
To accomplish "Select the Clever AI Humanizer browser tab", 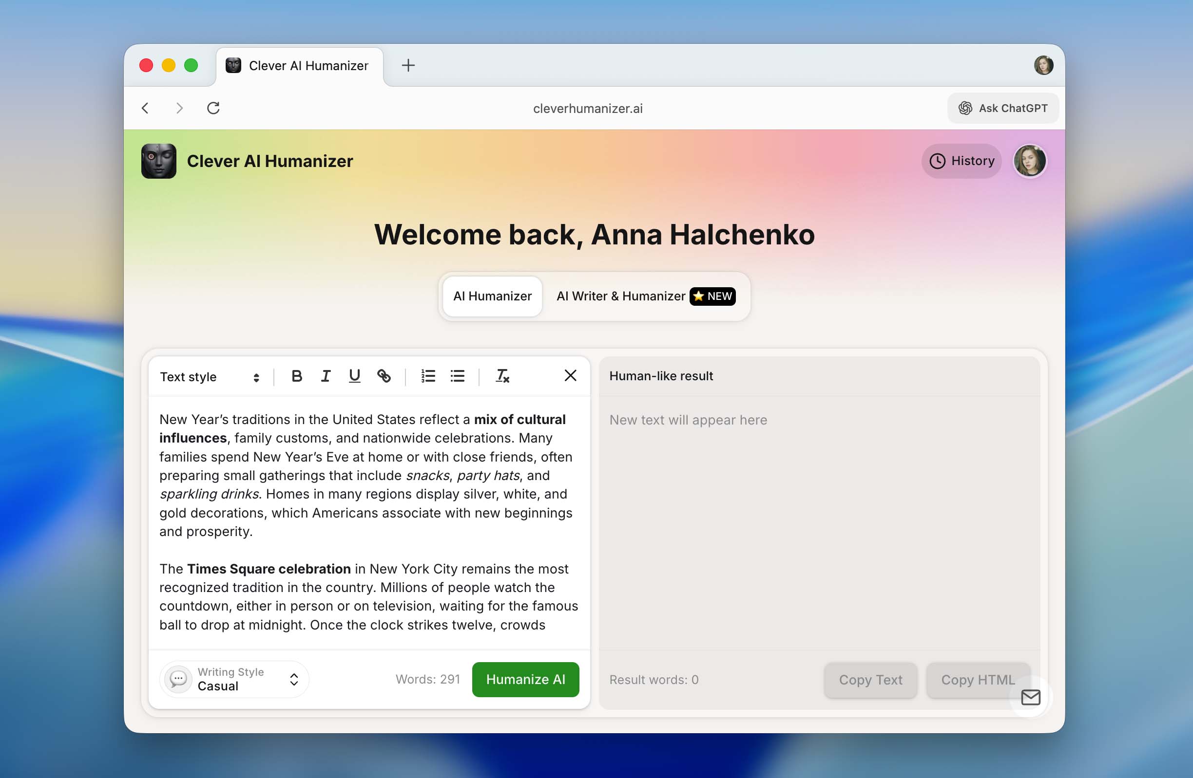I will click(300, 66).
